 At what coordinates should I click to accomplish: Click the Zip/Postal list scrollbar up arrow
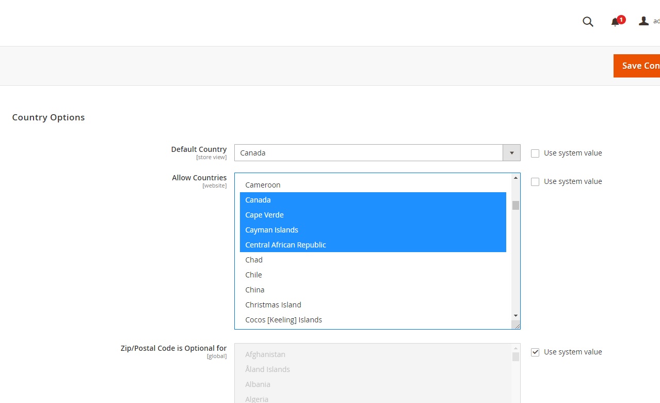pyautogui.click(x=515, y=349)
